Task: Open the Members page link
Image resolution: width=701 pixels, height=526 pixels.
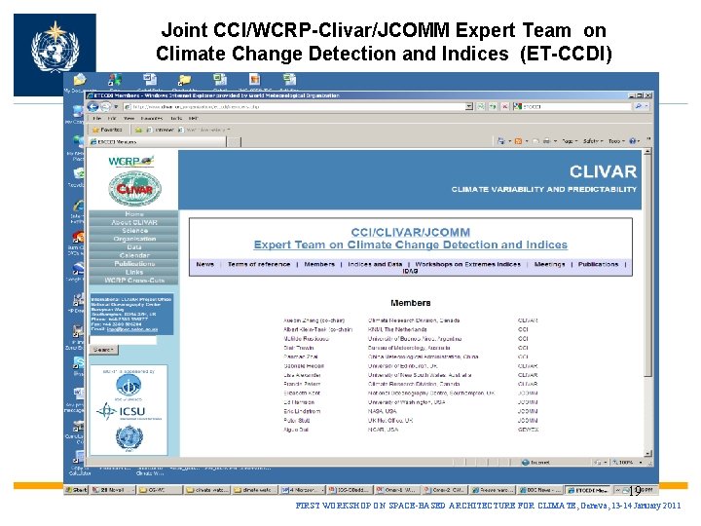Action: pos(319,264)
